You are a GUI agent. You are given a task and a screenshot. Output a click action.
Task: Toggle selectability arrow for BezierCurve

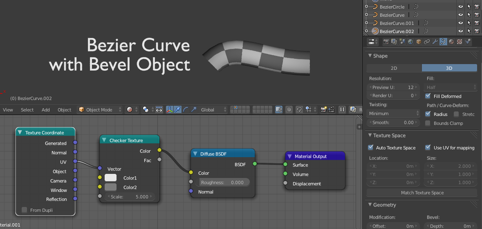469,15
